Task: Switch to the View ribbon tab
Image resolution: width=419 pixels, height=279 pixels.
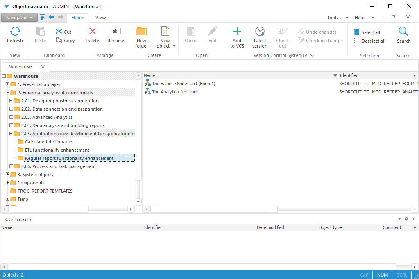Action: pos(100,18)
